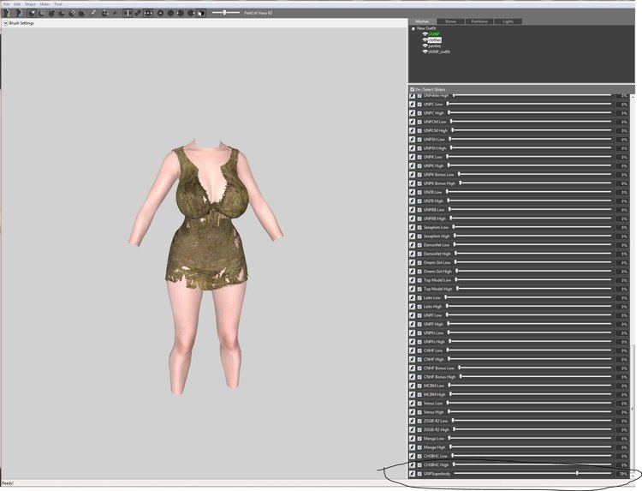This screenshot has width=642, height=491.
Task: Uncheck the UNPC High slider checkbox
Action: tap(419, 113)
